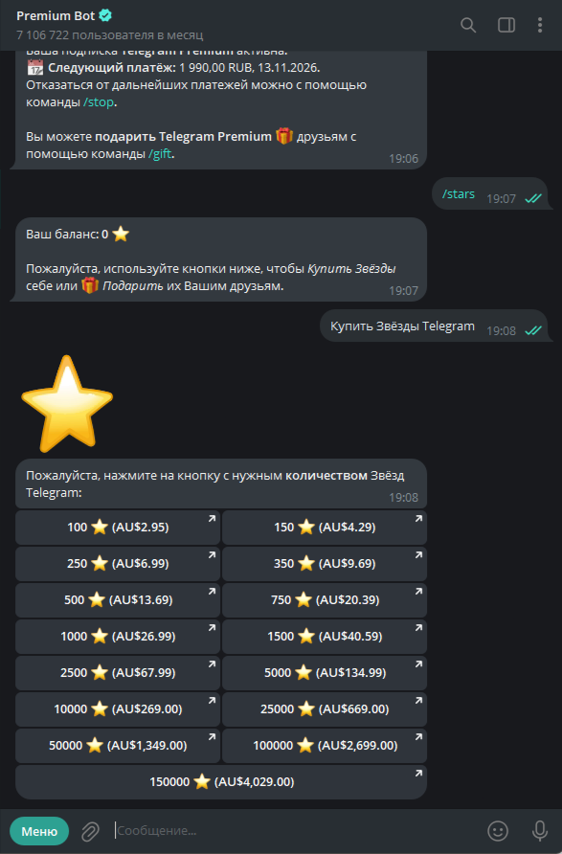Select the 350 stars AU$9.69 button
Screen dimensions: 562x854
325,564
